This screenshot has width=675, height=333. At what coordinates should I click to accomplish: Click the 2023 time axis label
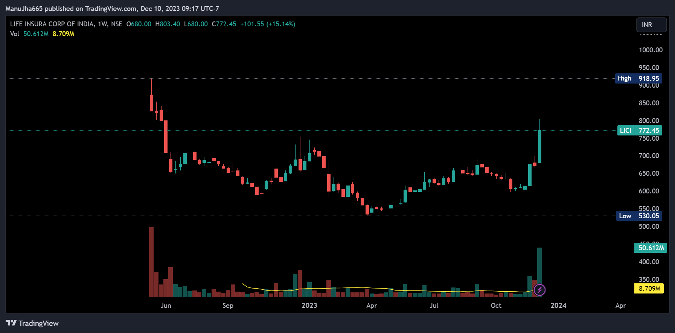[x=309, y=306]
